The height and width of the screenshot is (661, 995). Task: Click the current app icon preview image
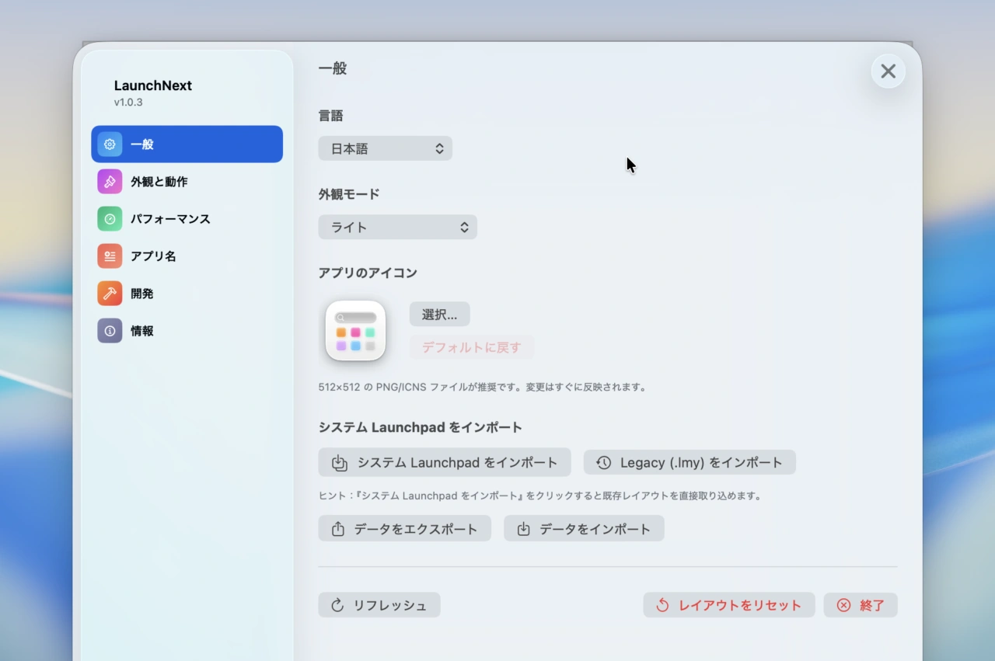click(x=355, y=330)
